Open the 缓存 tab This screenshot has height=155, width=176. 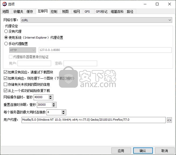30,12
